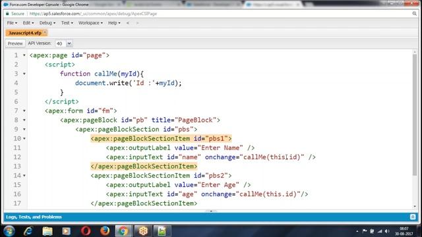Click the "age" id on line 16
The height and width of the screenshot is (237, 422).
click(x=188, y=194)
